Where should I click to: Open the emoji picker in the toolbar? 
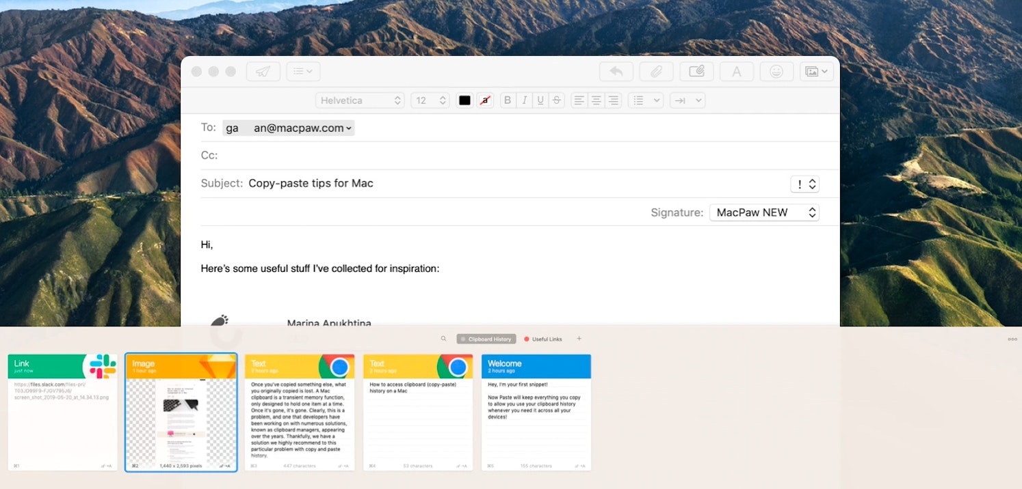[776, 71]
